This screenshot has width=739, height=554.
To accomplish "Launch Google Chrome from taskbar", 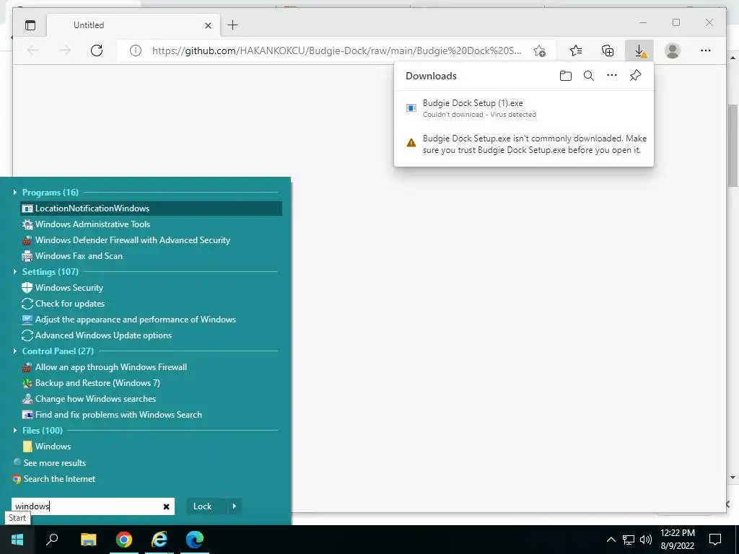I will click(124, 540).
